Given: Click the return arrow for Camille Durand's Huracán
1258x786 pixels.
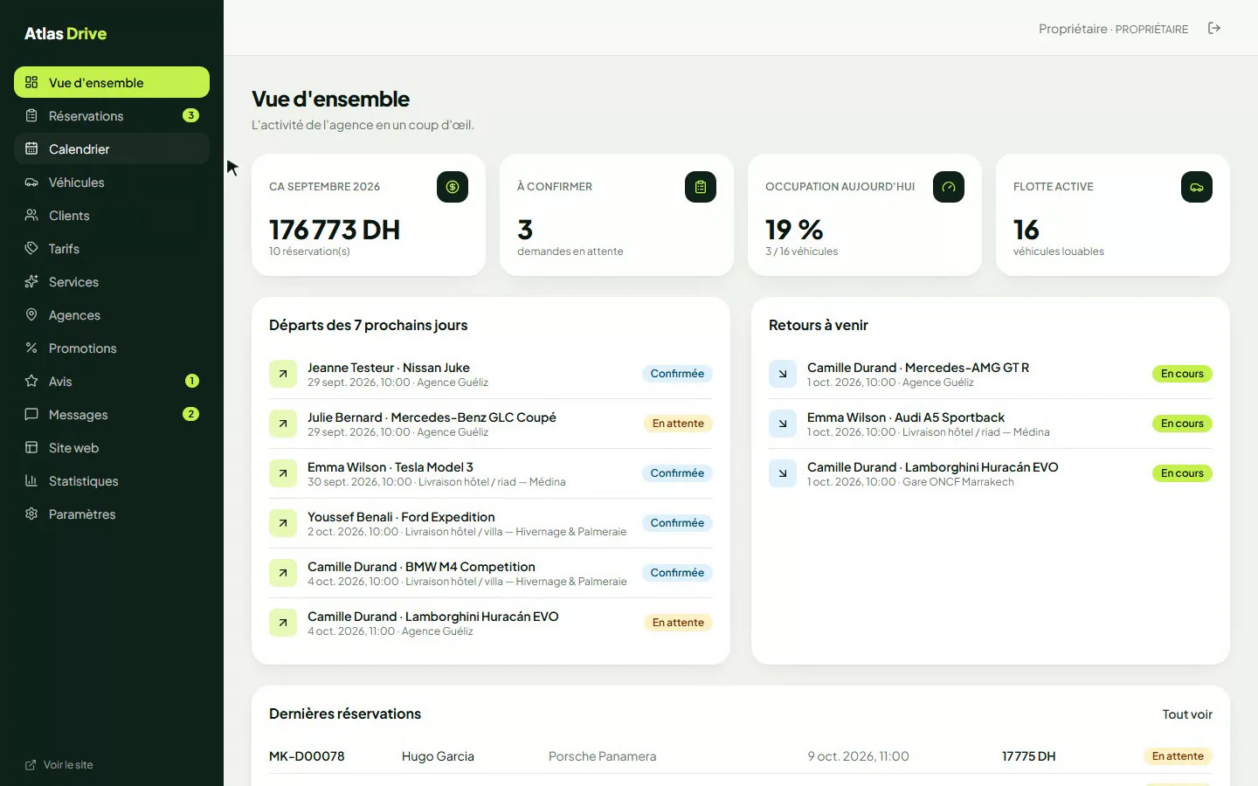Looking at the screenshot, I should (x=783, y=473).
